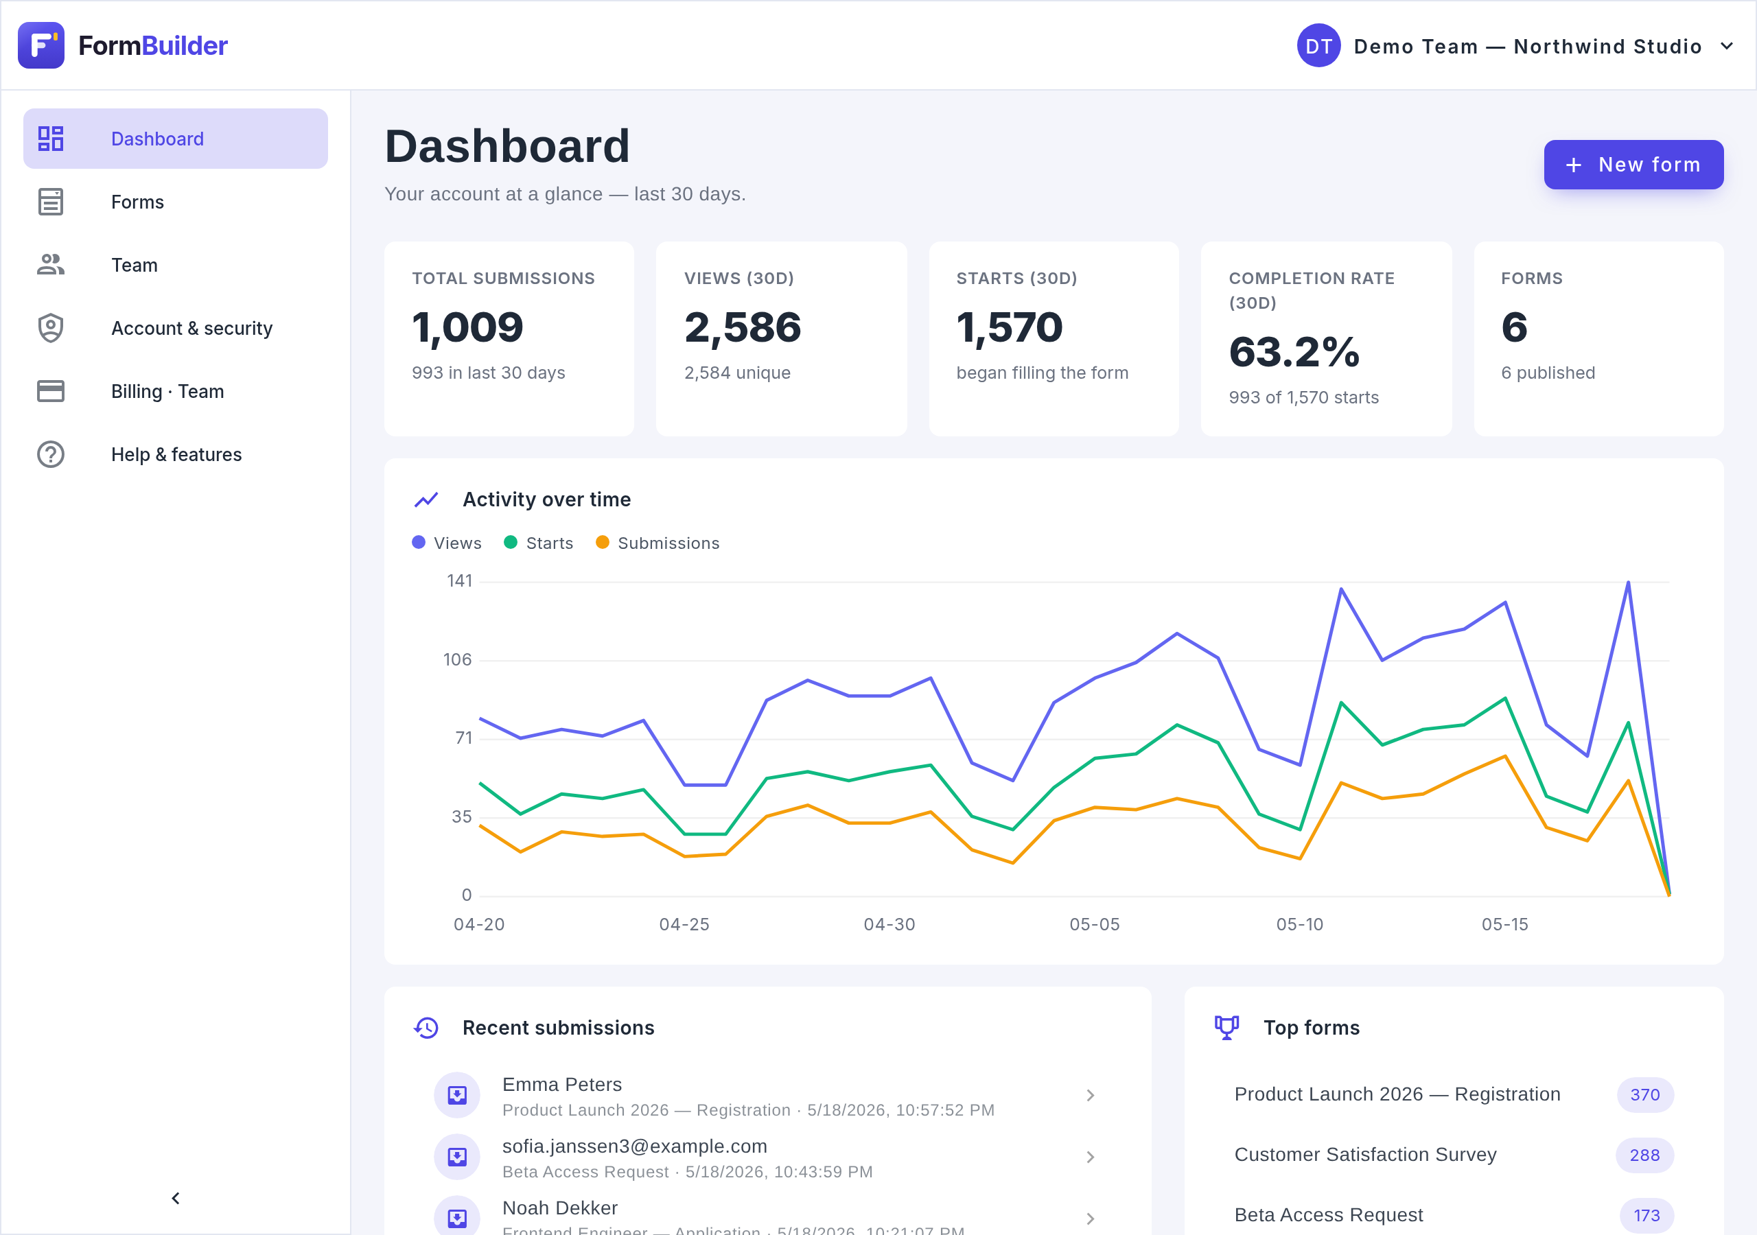Click the '993 in last 30 days' text
1757x1235 pixels.
click(488, 373)
